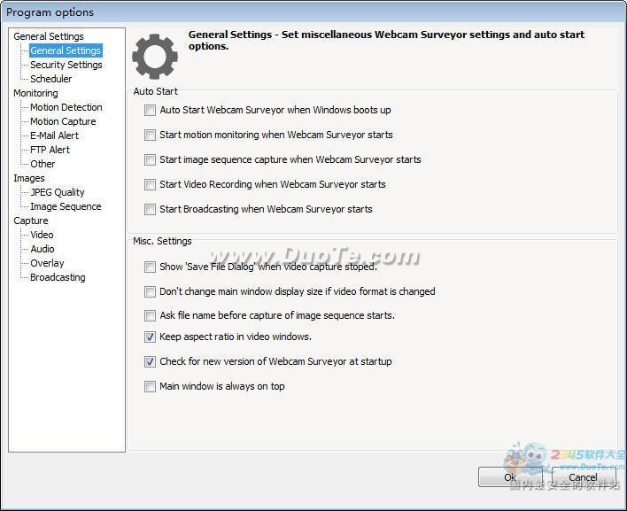Dismiss the dialog with Cancel
The height and width of the screenshot is (511, 627).
(x=583, y=477)
